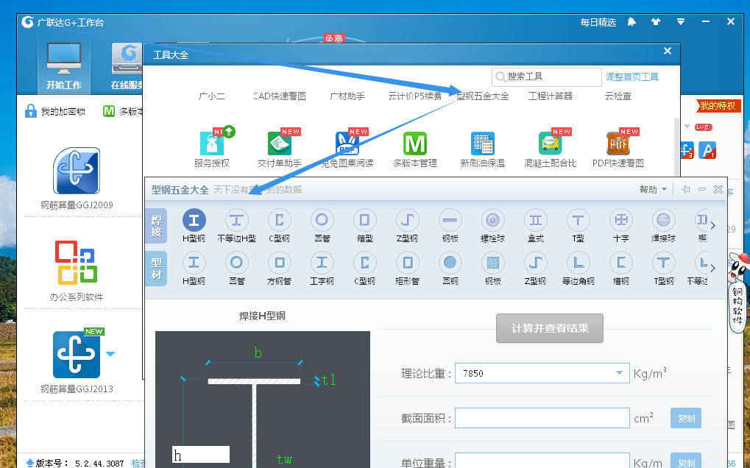Select welded H型钢 section icon

point(194,220)
